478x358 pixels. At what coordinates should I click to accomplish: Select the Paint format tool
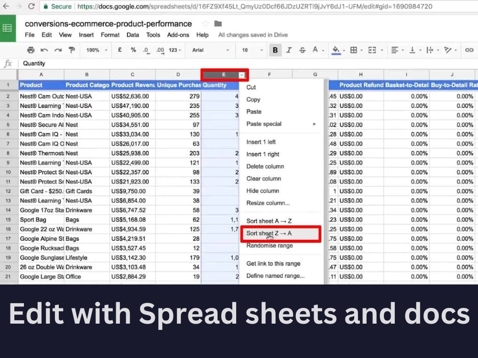tap(72, 50)
